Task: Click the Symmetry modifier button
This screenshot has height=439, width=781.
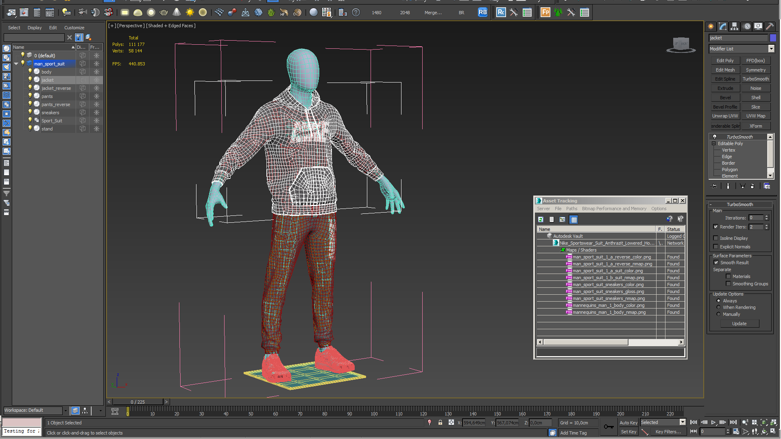Action: point(756,70)
